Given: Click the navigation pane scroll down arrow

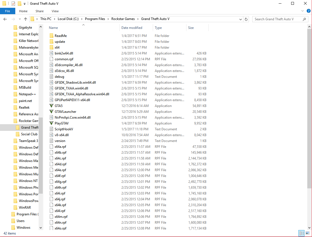Looking at the screenshot, I should [x=41, y=228].
